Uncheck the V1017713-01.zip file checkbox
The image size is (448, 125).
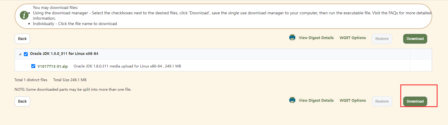coord(33,66)
